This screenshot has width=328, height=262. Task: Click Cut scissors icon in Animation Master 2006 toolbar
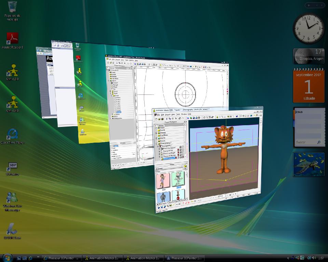167,119
